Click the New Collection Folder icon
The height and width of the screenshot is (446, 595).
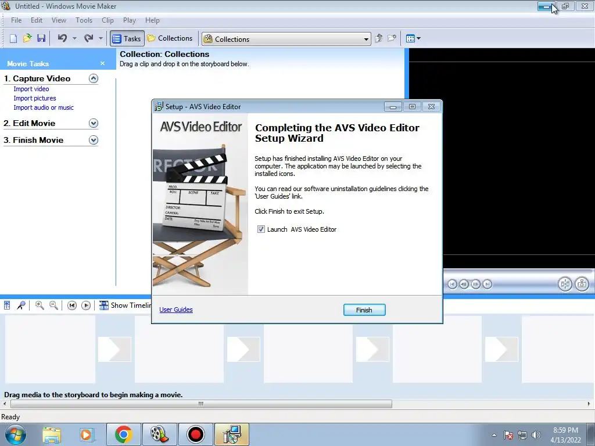(x=392, y=38)
